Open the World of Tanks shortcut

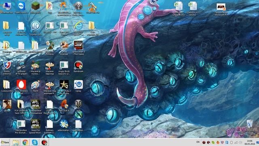tap(78, 106)
